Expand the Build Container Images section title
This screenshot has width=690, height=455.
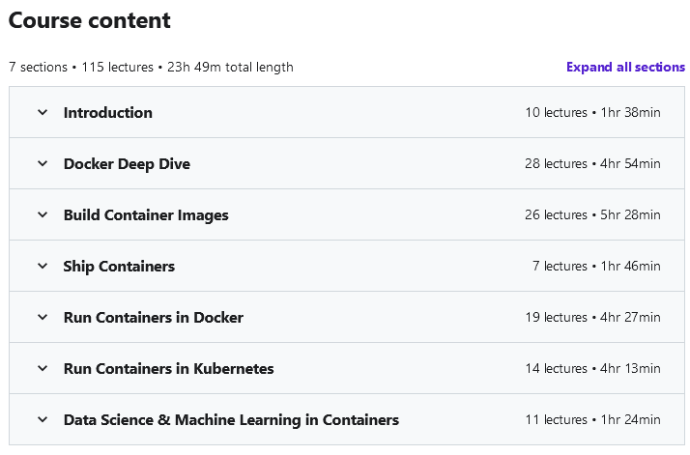pyautogui.click(x=146, y=214)
